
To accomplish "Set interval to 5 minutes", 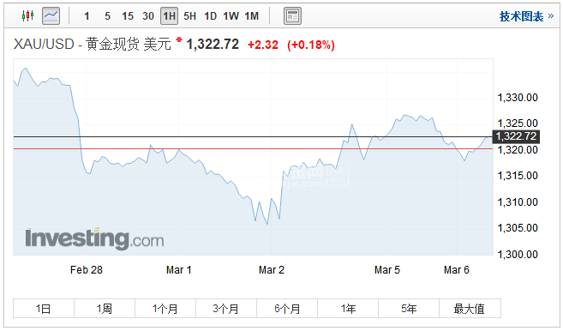I will pyautogui.click(x=107, y=16).
